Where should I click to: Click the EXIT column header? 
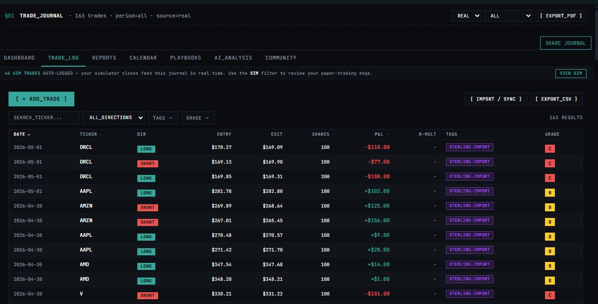point(277,134)
